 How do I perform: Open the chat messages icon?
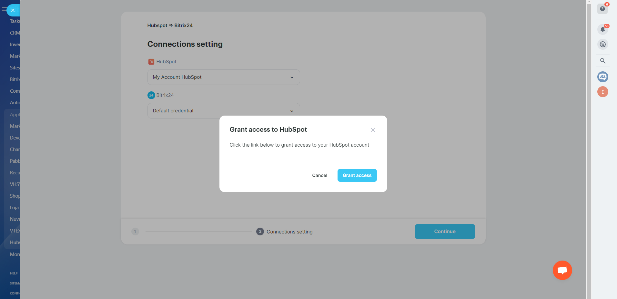(x=602, y=44)
